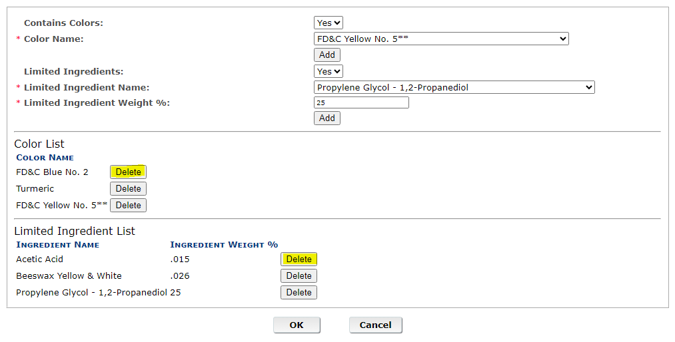Click the Ingredient Weight % column header
The height and width of the screenshot is (342, 675).
click(224, 245)
